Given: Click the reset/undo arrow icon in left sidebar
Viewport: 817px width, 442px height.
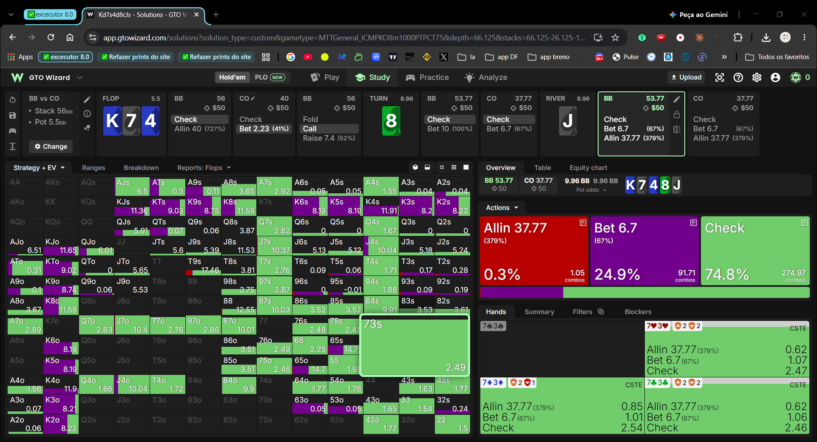Looking at the screenshot, I should (13, 100).
